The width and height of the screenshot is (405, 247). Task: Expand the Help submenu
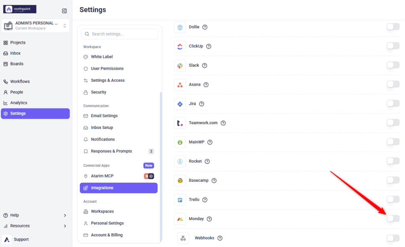[65, 215]
